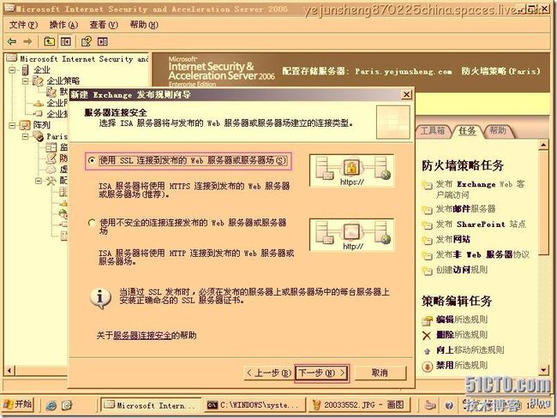
Task: Click the edit icon beside 编辑所选规则
Action: (427, 320)
